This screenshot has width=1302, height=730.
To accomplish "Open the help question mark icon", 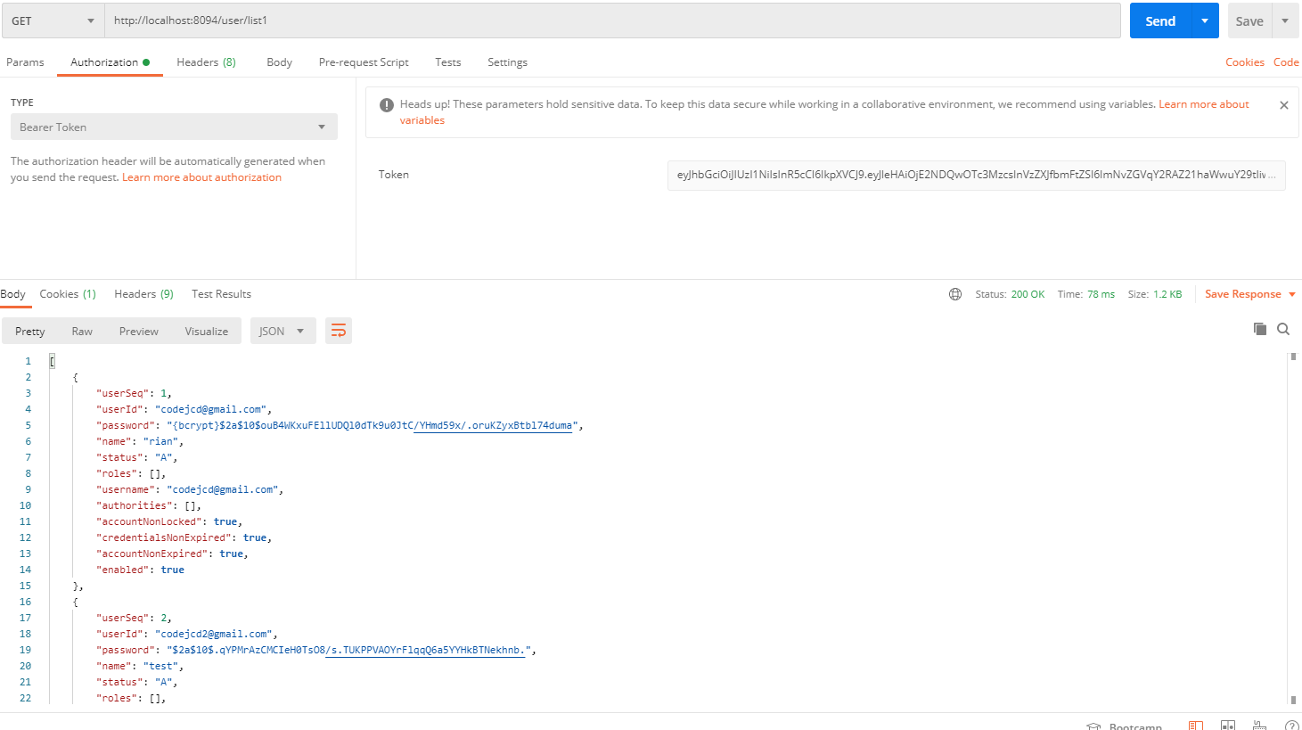I will (1291, 726).
